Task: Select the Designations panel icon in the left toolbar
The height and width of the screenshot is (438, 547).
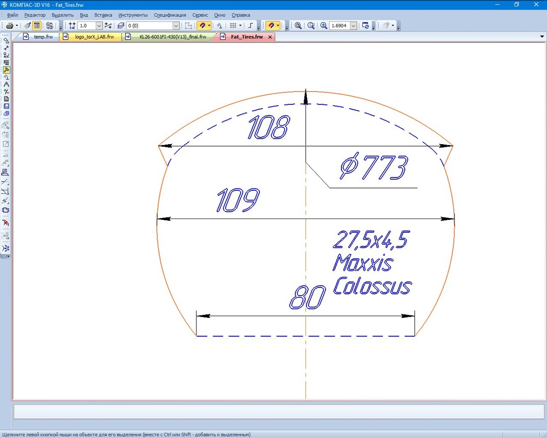Action: click(x=6, y=55)
